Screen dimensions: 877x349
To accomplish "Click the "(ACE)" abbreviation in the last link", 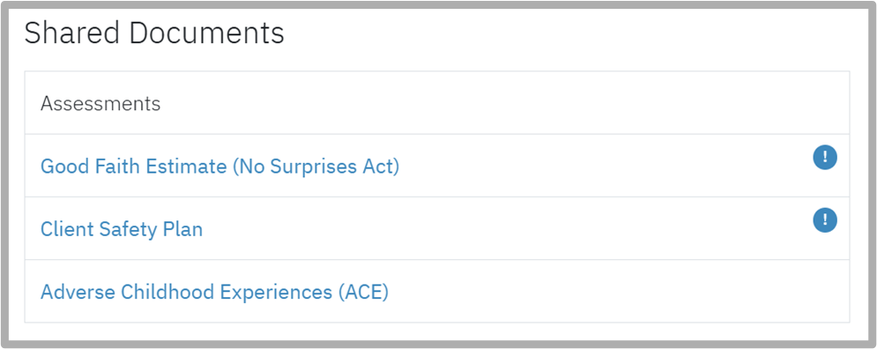I will point(363,292).
